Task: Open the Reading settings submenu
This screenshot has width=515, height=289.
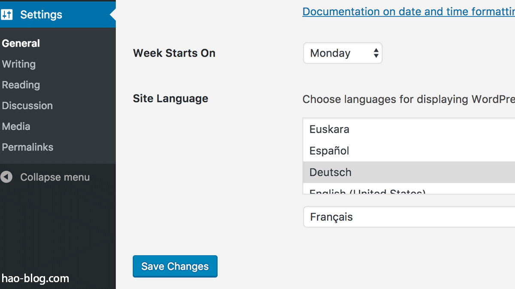Action: point(21,85)
